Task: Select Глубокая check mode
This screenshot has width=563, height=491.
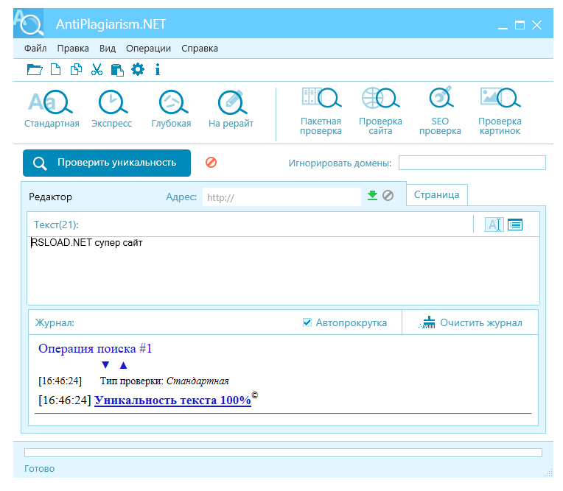Action: pyautogui.click(x=171, y=109)
